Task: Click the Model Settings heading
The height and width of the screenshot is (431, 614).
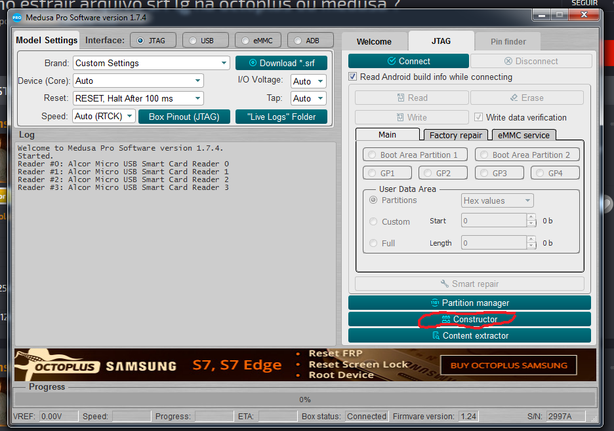Action: (47, 41)
